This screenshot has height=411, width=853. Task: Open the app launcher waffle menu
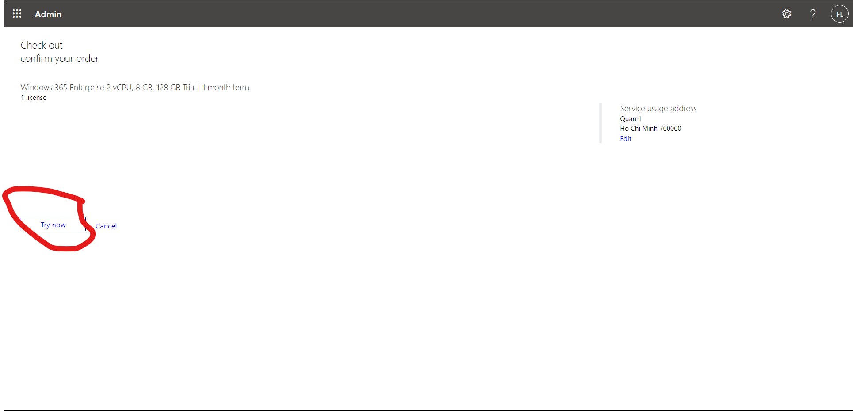click(17, 14)
